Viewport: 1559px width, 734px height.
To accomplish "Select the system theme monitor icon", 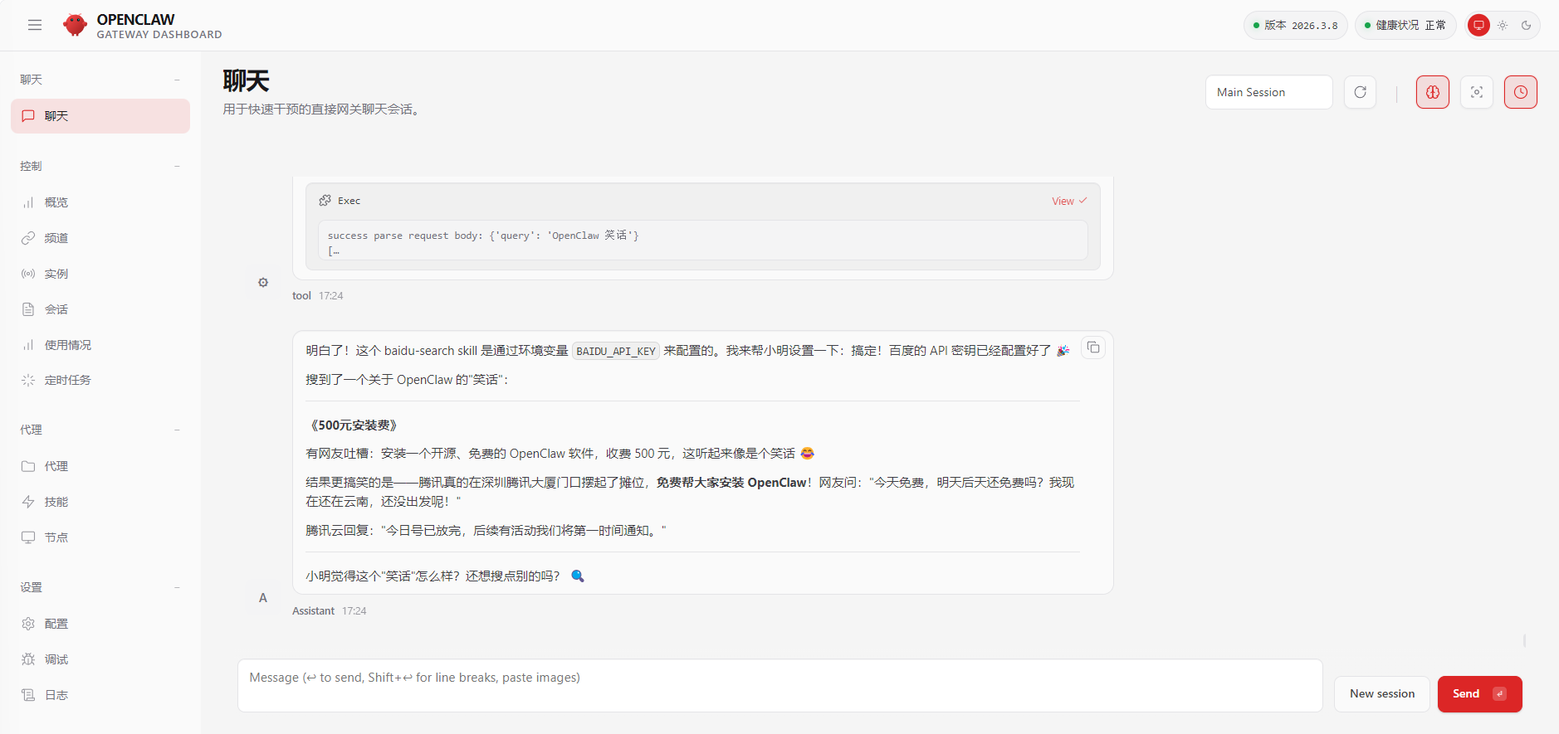I will [x=1478, y=26].
